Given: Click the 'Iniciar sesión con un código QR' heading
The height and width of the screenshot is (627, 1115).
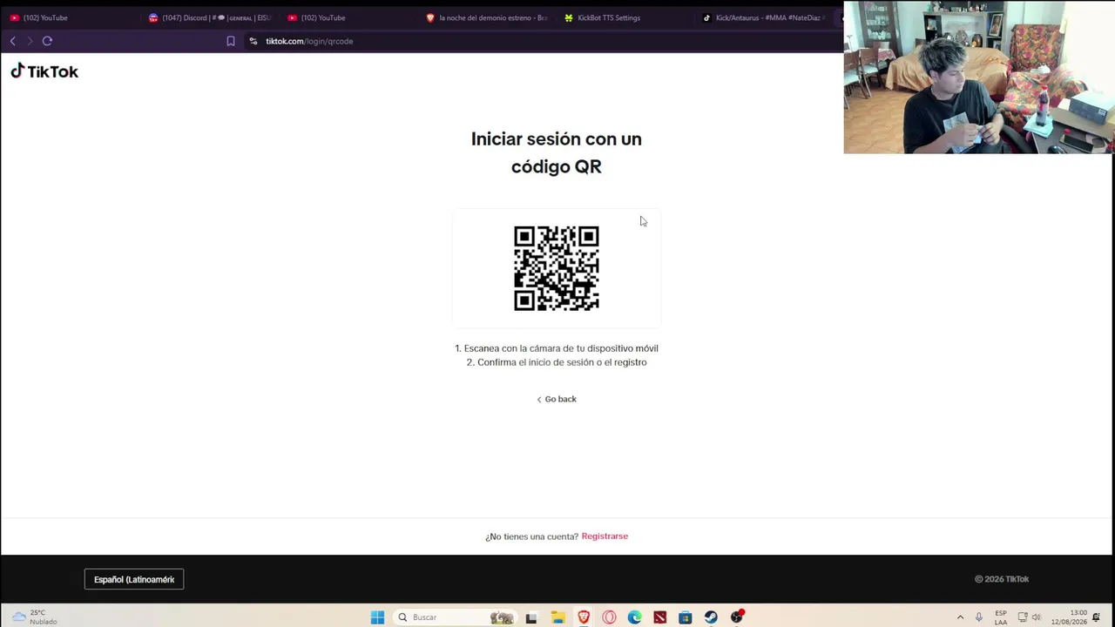Looking at the screenshot, I should 557,152.
